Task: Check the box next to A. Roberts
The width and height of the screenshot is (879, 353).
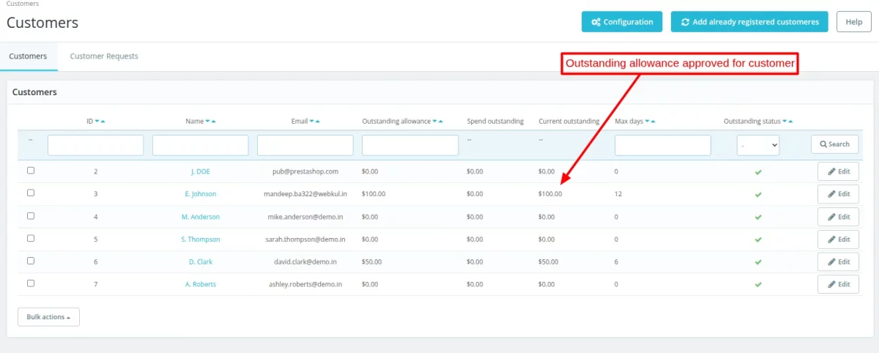Action: point(31,283)
